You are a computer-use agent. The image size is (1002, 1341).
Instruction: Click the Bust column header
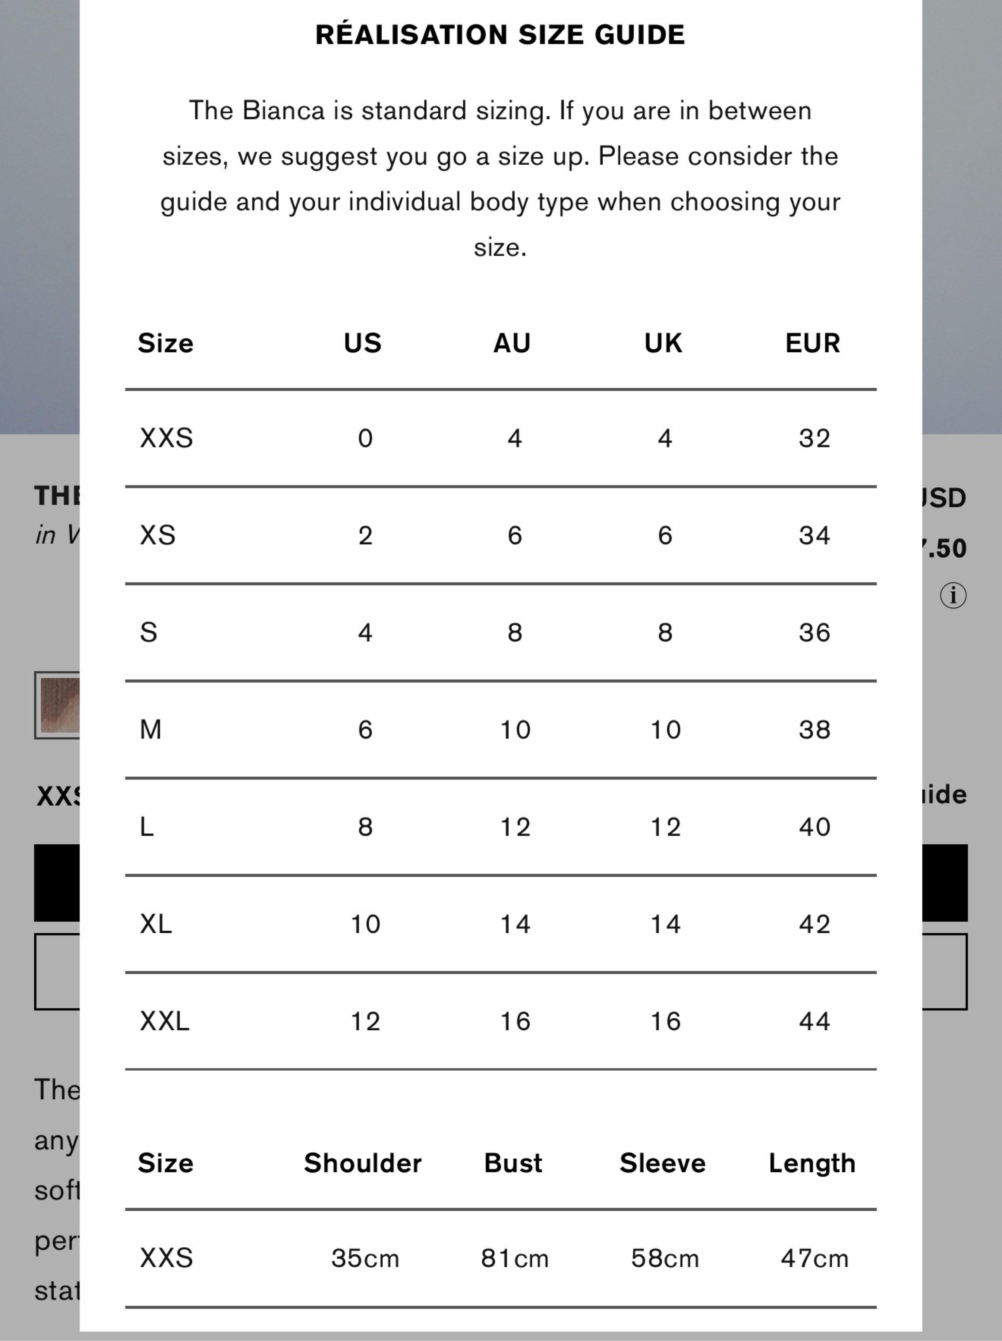pyautogui.click(x=513, y=1163)
